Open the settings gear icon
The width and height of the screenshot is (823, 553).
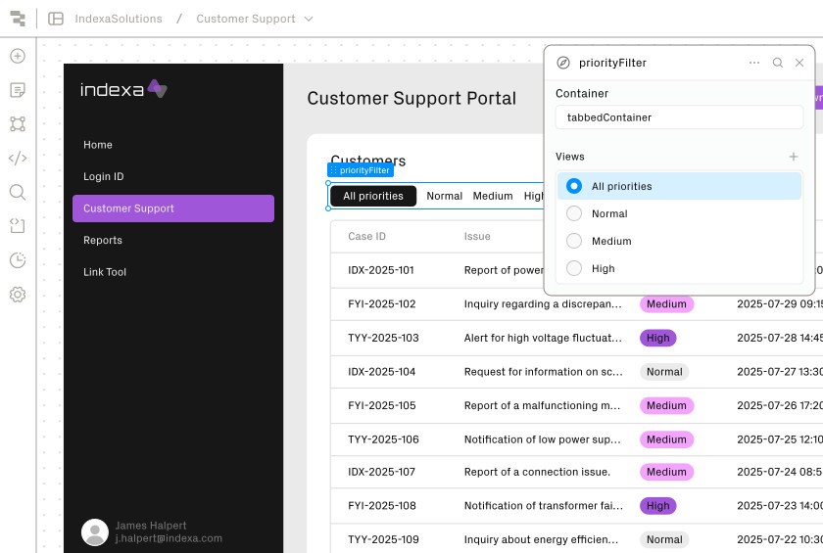(x=18, y=294)
